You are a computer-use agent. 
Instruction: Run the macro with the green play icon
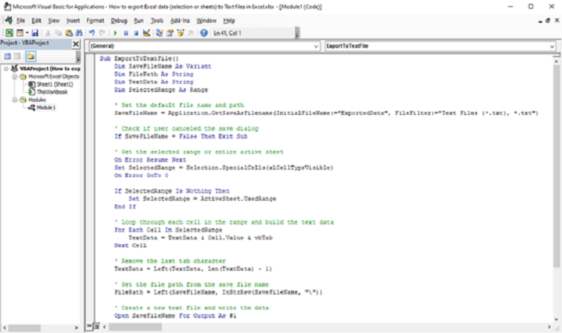[116, 33]
